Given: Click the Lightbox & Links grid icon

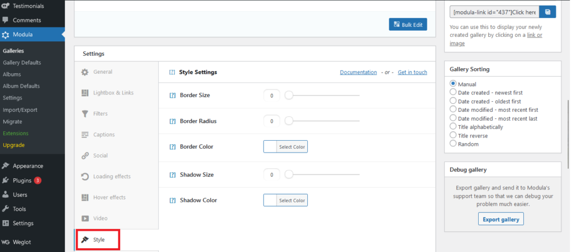Looking at the screenshot, I should (85, 93).
